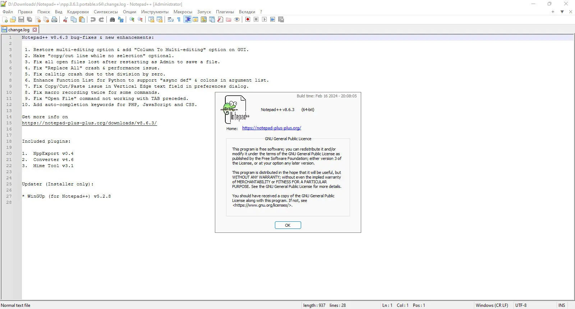Open the Файл menu

8,12
